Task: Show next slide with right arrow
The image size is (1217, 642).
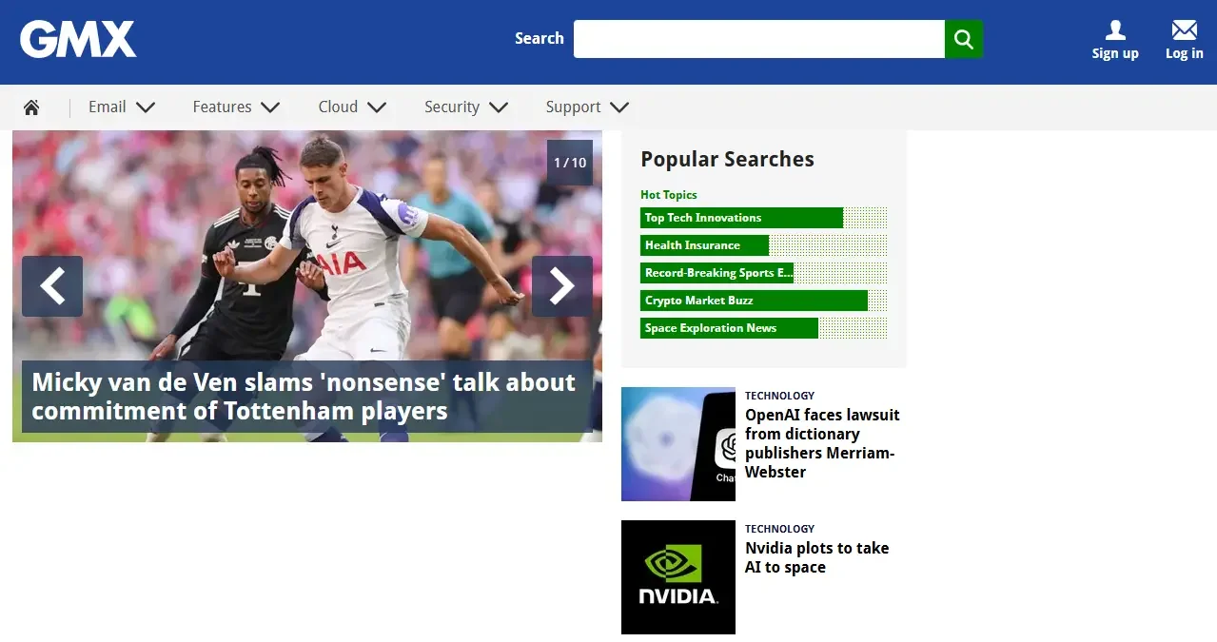Action: tap(562, 286)
